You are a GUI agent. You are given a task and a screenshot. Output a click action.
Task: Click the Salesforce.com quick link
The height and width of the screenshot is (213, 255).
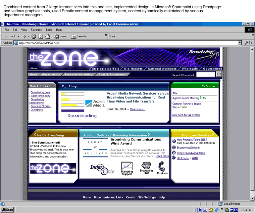click(40, 96)
